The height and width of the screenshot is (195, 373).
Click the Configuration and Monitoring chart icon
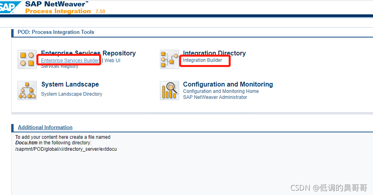(170, 91)
